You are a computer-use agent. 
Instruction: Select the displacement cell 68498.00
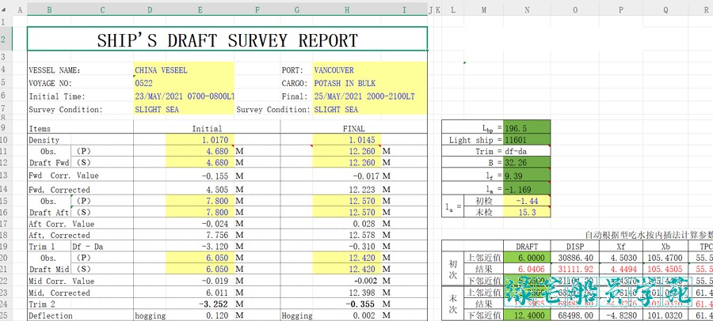click(x=575, y=315)
